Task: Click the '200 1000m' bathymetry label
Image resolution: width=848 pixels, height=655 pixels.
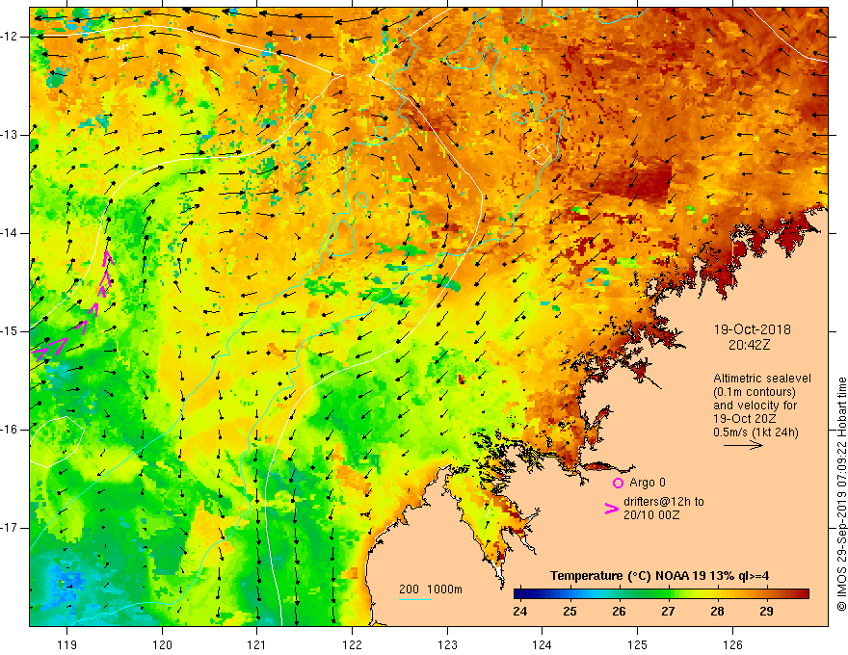Action: coord(431,589)
